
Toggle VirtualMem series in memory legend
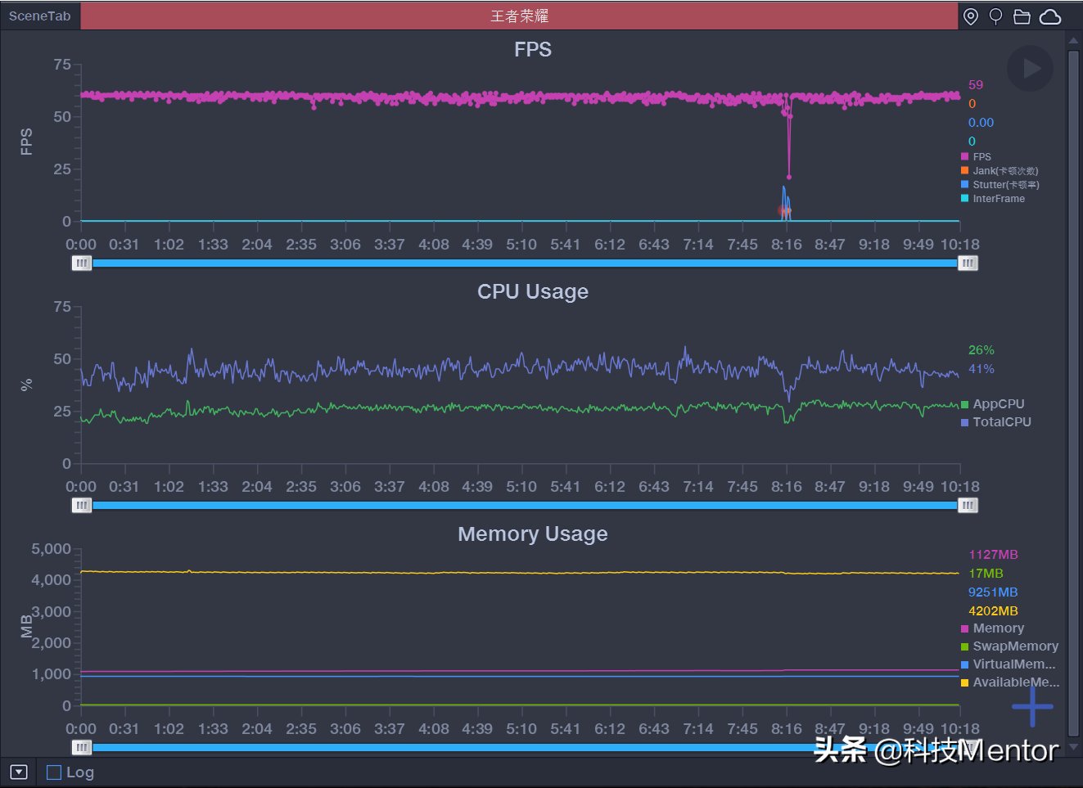(1009, 664)
